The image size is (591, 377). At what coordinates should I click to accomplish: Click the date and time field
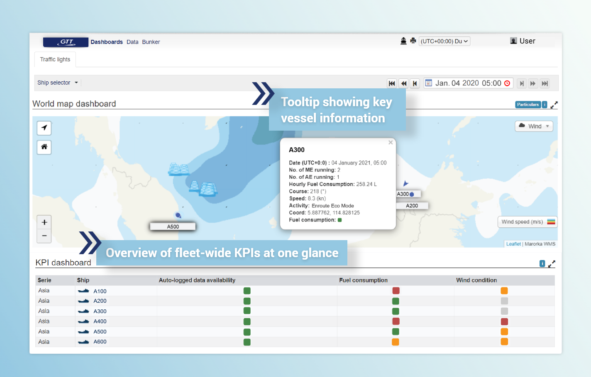[x=468, y=83]
